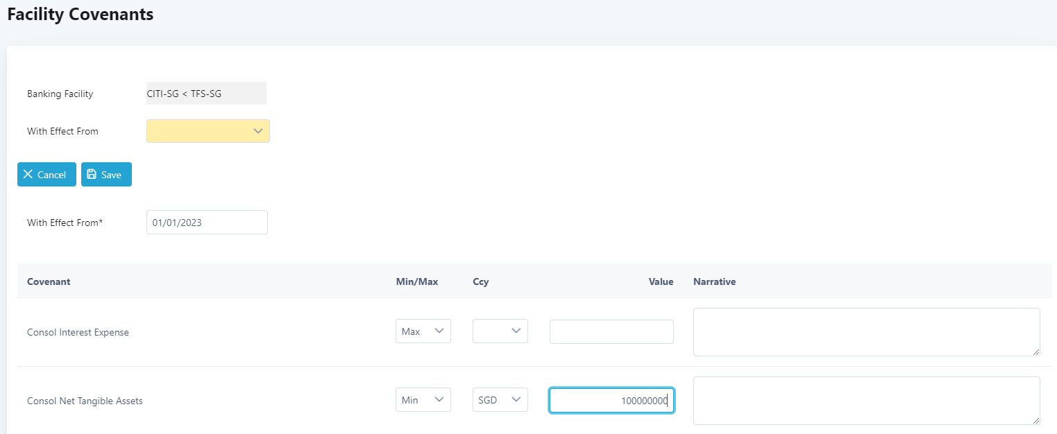Screen dimensions: 1057x434
Task: Click the Value column header
Action: [x=661, y=281]
